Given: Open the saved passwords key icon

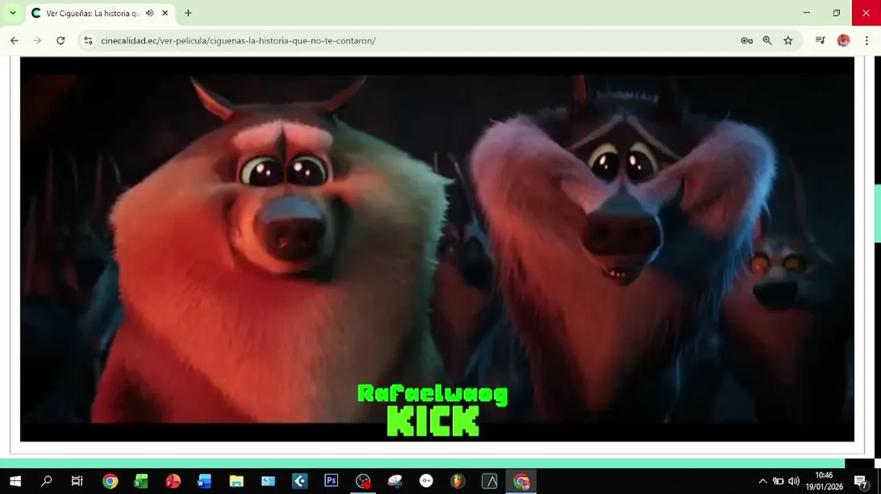Looking at the screenshot, I should pos(747,40).
